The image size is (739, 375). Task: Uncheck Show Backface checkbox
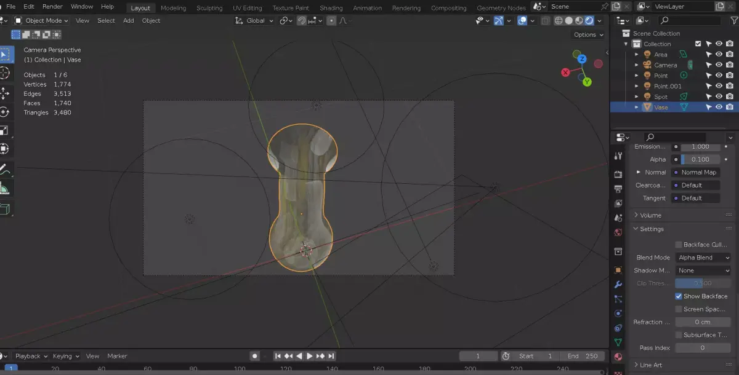(679, 296)
